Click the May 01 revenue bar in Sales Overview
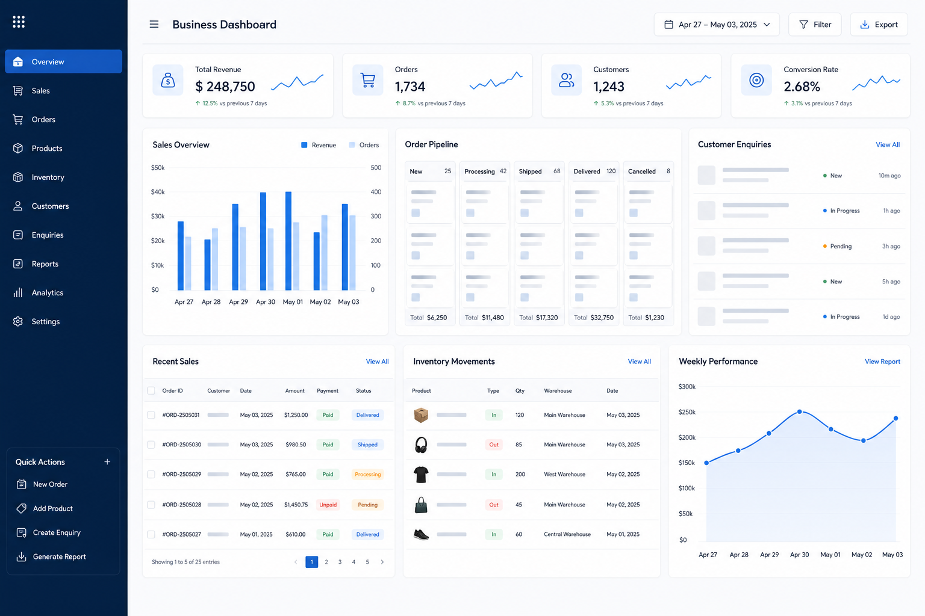This screenshot has width=925, height=616. [x=288, y=241]
